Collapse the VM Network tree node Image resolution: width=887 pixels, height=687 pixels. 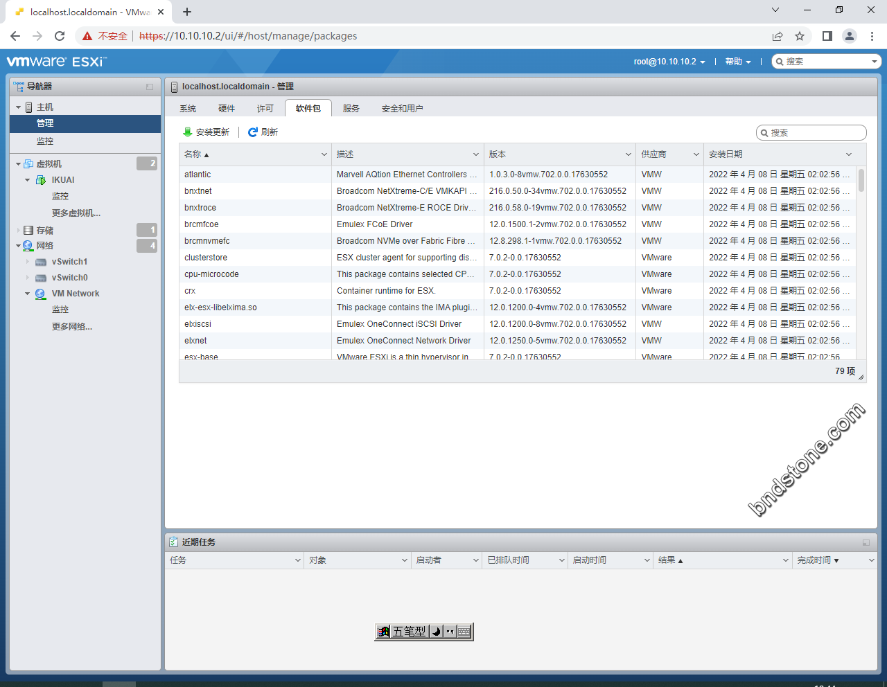(28, 294)
